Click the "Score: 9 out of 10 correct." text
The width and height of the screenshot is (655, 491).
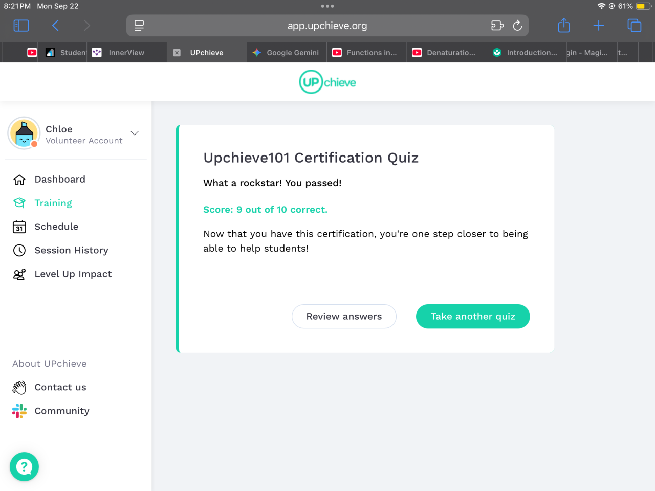[x=265, y=210]
